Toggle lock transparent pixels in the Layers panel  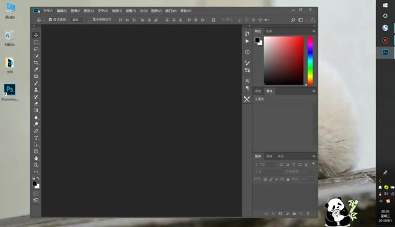pos(265,179)
